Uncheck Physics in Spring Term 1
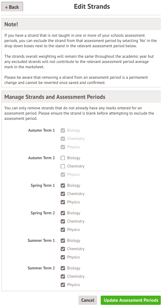Screen dimensions: 163x307 (x=63, y=202)
